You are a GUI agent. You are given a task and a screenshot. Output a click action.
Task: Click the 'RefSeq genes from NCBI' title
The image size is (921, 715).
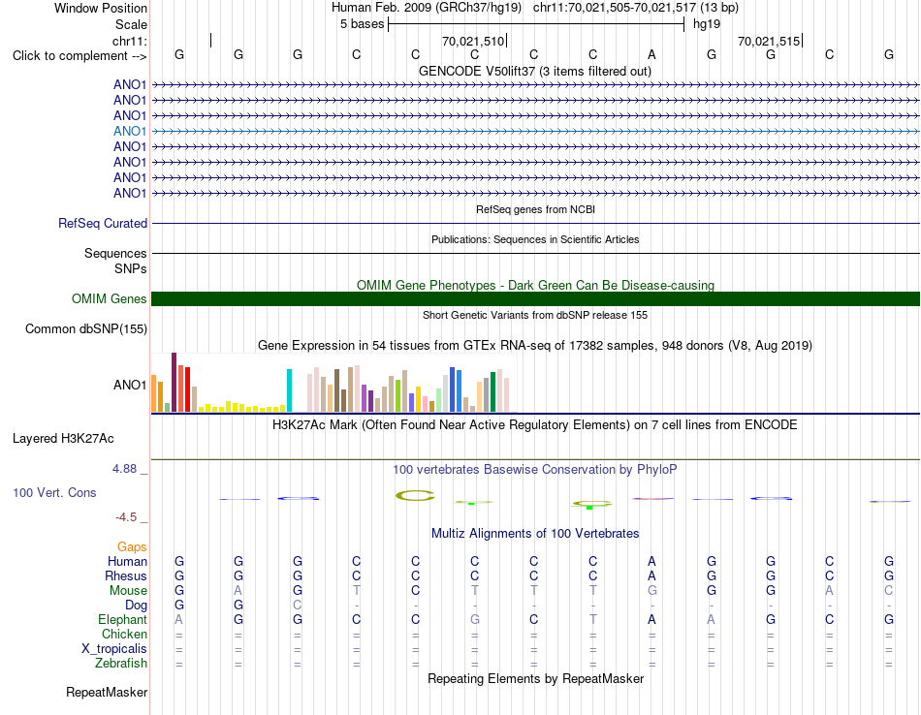pos(535,209)
